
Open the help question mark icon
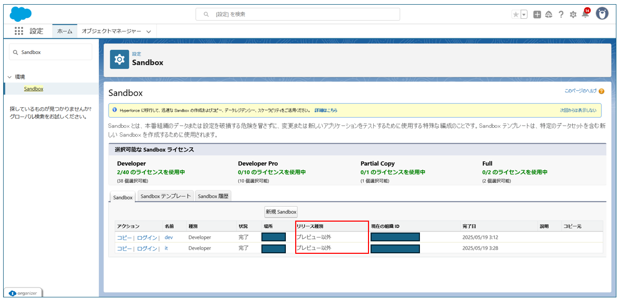tap(561, 15)
